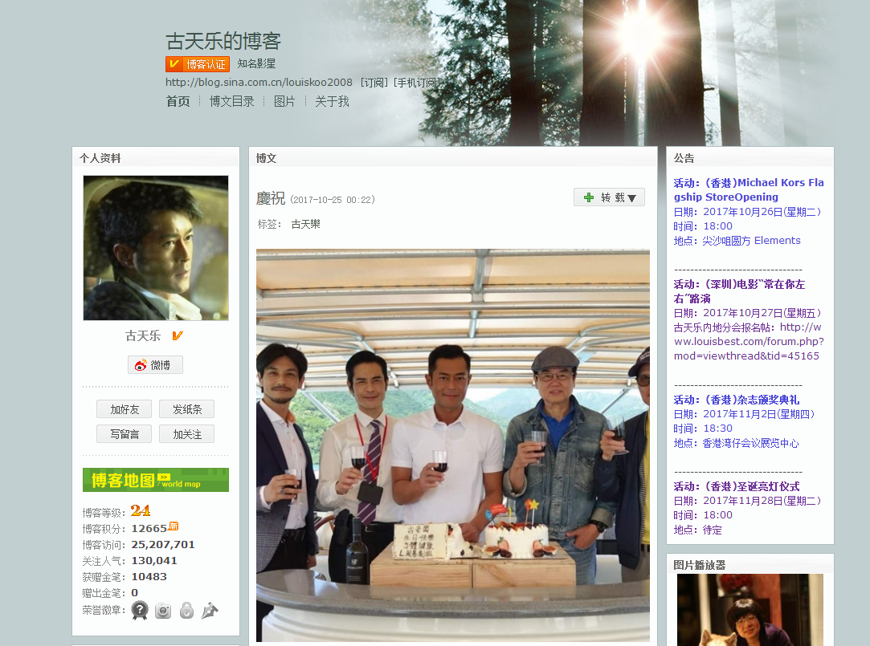
Task: Switch to the 图片 tab
Action: (284, 101)
